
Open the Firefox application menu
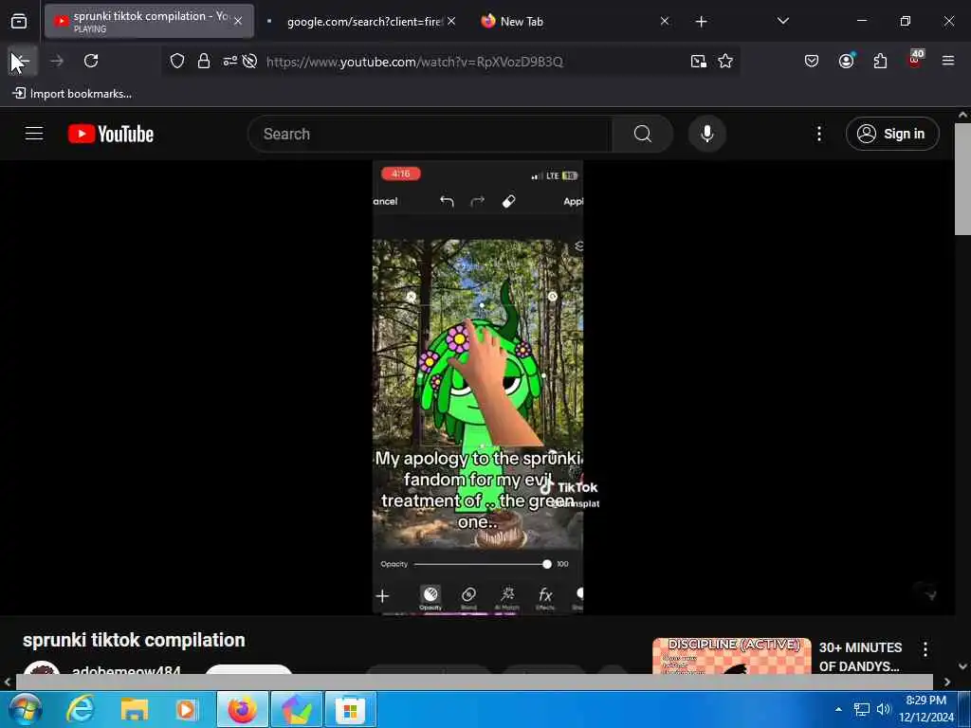click(x=947, y=61)
